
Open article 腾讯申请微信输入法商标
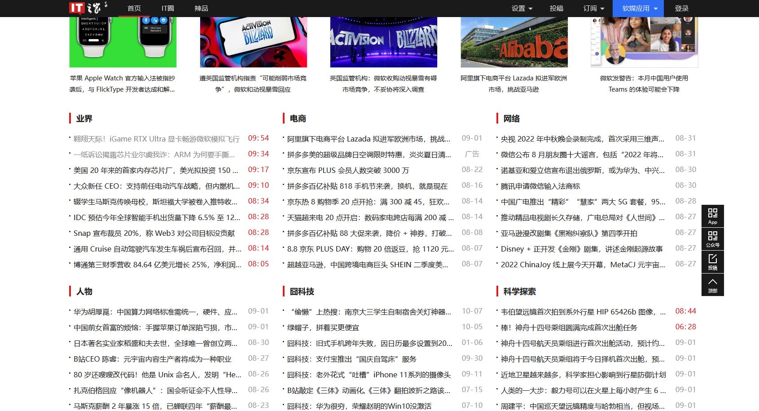(540, 186)
